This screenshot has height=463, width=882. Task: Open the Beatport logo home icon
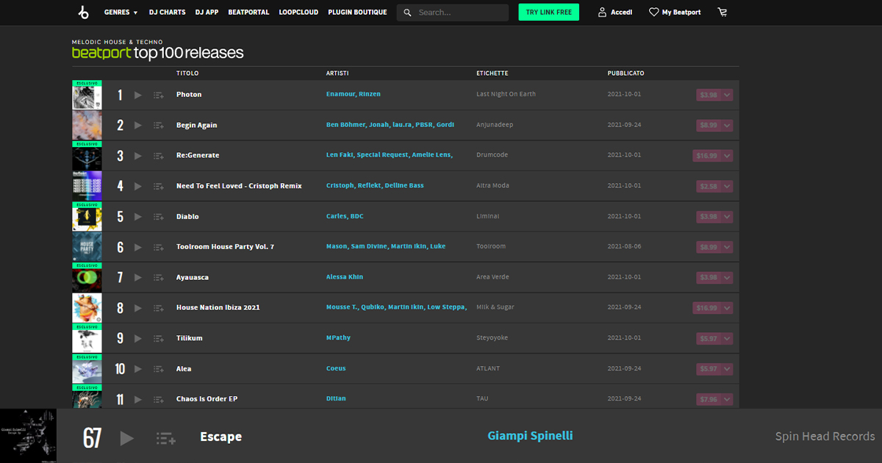(x=83, y=12)
